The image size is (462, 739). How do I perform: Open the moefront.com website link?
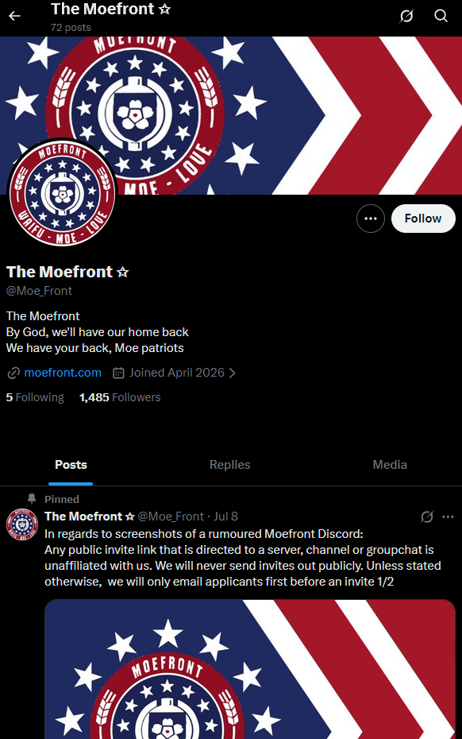pyautogui.click(x=63, y=373)
